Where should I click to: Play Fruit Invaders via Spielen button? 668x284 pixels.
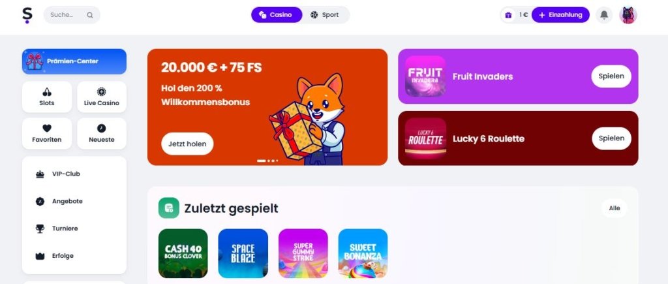pyautogui.click(x=611, y=76)
